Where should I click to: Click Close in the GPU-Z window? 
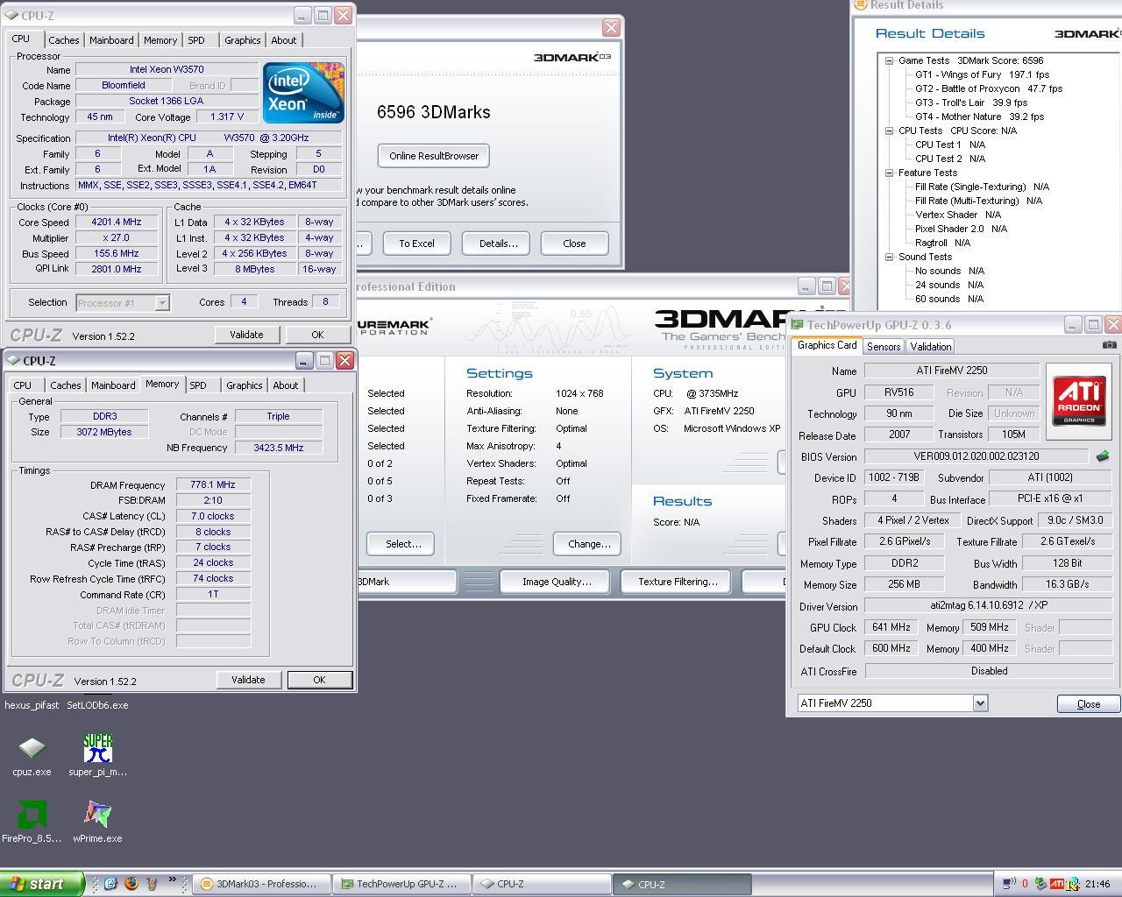point(1089,704)
